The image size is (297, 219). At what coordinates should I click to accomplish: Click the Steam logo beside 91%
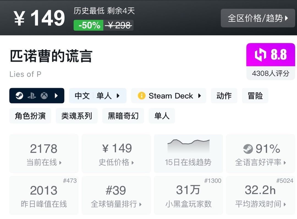click(248, 149)
